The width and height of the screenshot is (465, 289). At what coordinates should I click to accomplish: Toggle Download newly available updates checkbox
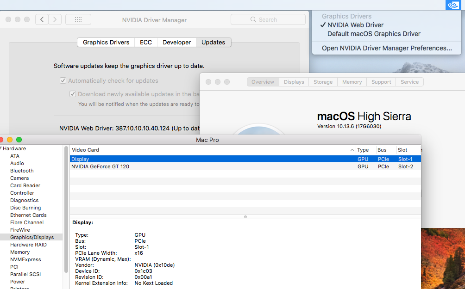[73, 94]
